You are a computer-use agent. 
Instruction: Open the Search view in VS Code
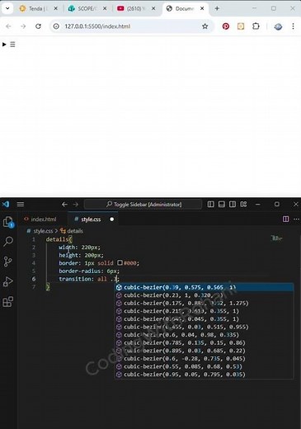pos(8,242)
